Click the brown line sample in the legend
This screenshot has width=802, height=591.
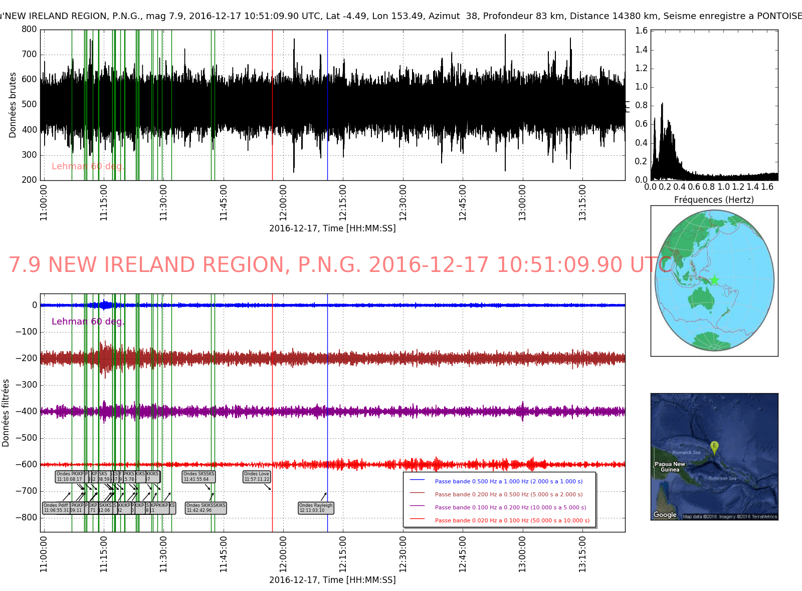pos(417,493)
